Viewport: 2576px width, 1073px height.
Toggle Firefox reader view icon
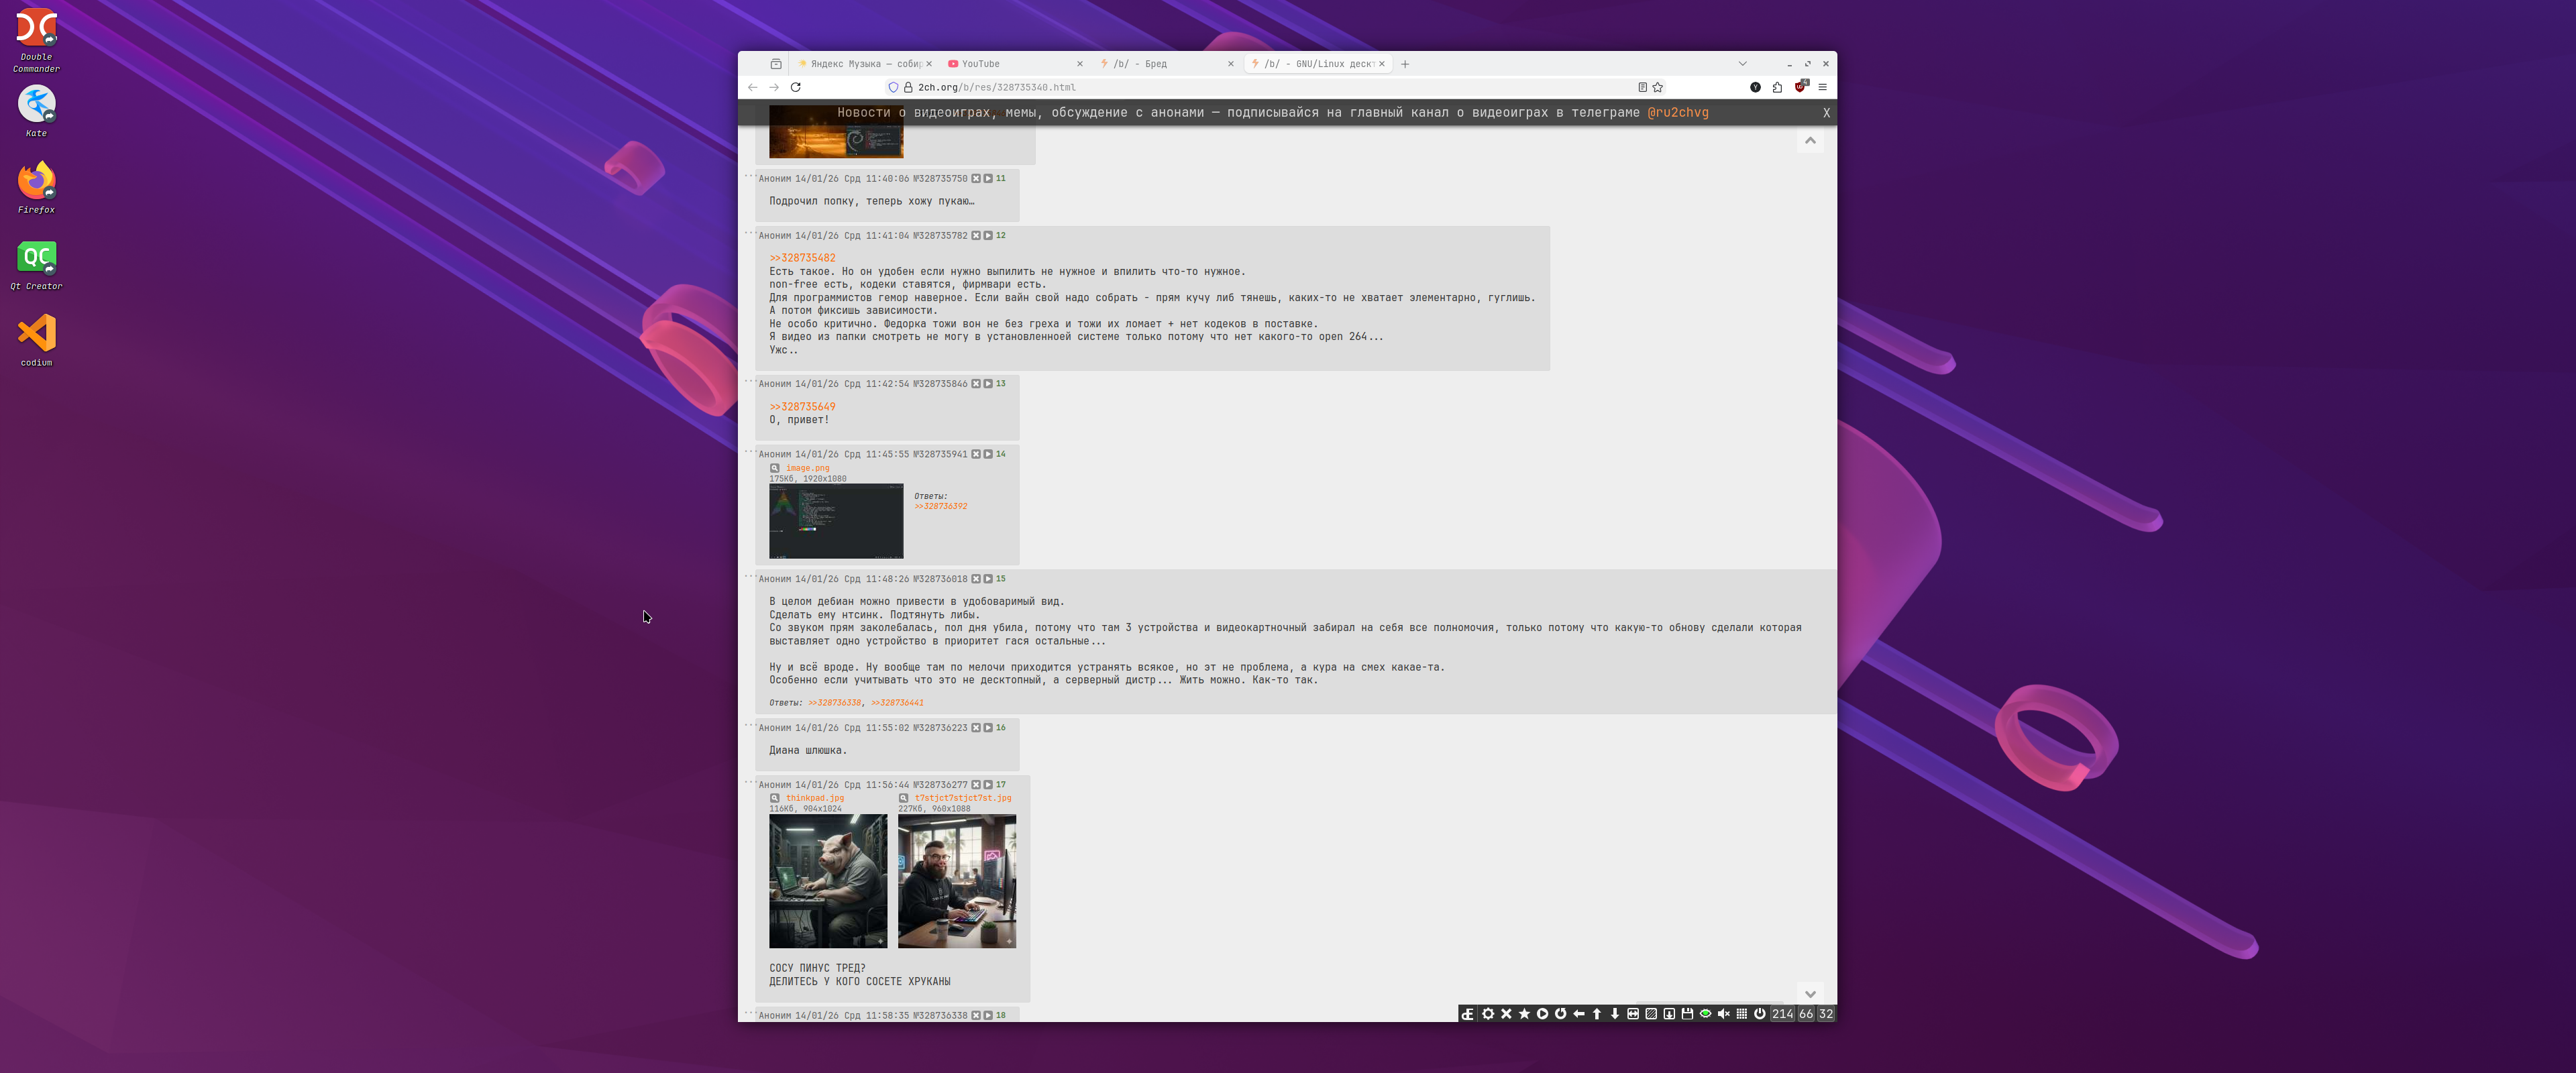(1642, 87)
